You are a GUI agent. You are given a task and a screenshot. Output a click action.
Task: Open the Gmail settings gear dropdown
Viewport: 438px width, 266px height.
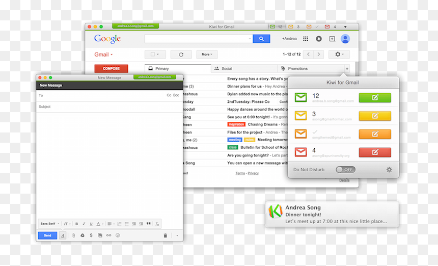(x=339, y=54)
